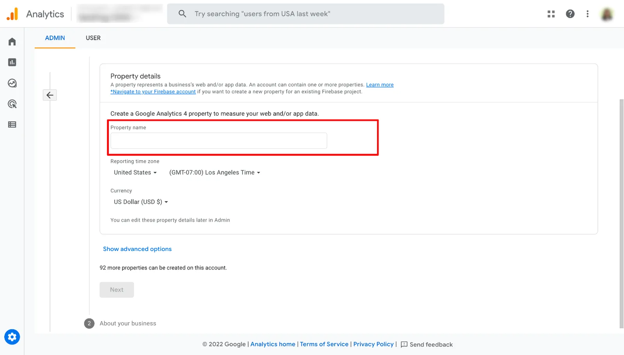Click Show advanced options link
624x355 pixels.
point(137,249)
